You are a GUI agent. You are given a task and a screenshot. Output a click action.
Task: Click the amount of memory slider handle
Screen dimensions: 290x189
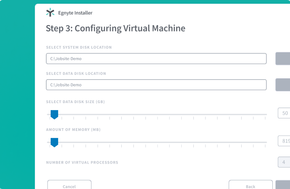[x=54, y=142]
